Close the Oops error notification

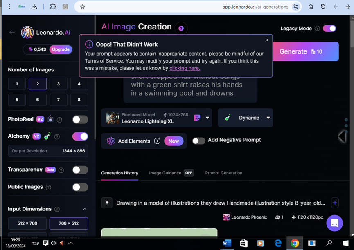(x=267, y=40)
